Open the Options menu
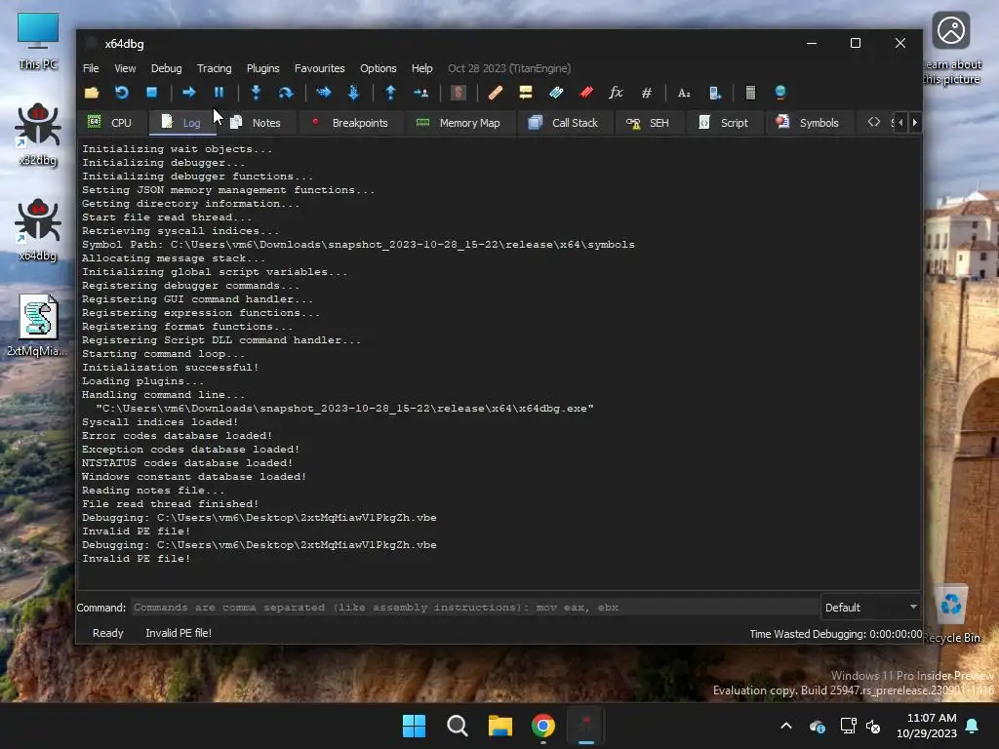The height and width of the screenshot is (749, 999). tap(378, 68)
